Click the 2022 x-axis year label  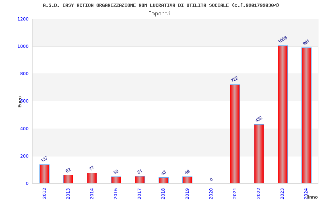pos(258,193)
